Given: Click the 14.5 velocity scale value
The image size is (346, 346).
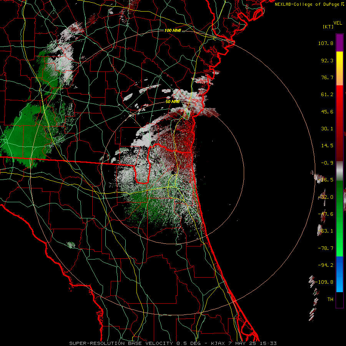Looking at the screenshot, I should pyautogui.click(x=327, y=146).
